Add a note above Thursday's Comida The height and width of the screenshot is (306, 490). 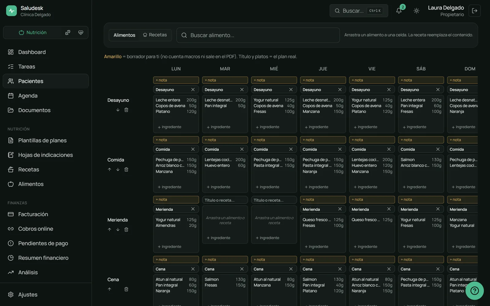[x=323, y=140]
